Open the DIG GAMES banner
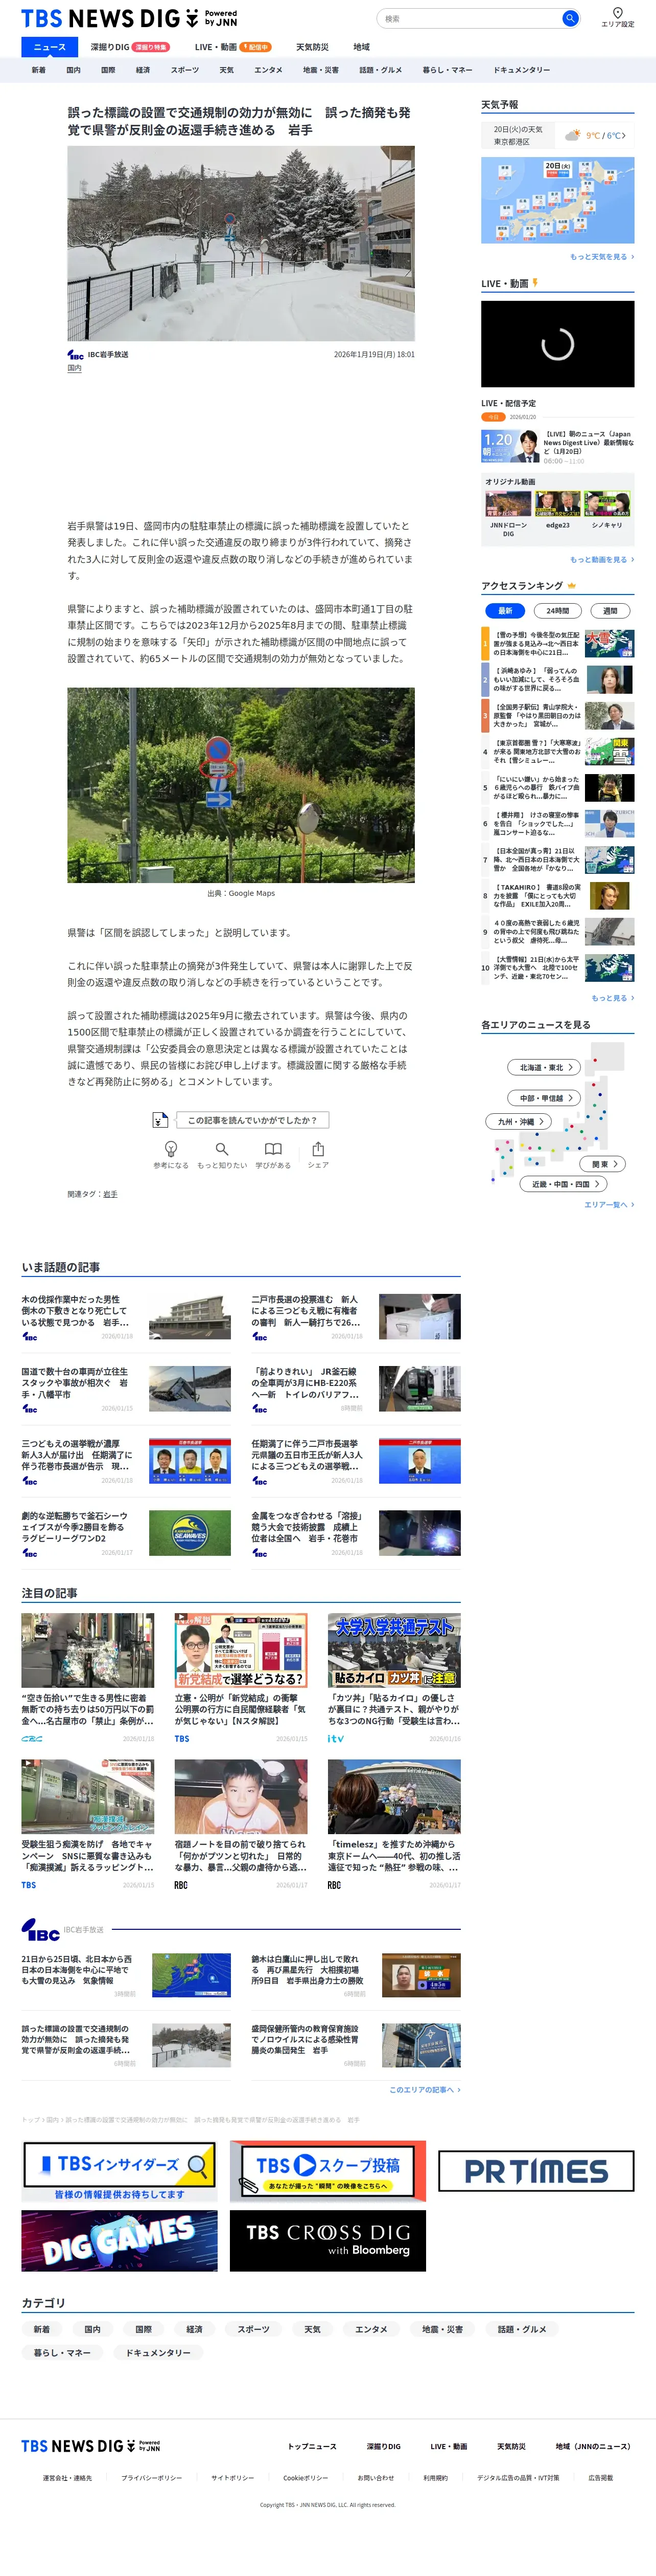656x2576 pixels. (x=119, y=2240)
